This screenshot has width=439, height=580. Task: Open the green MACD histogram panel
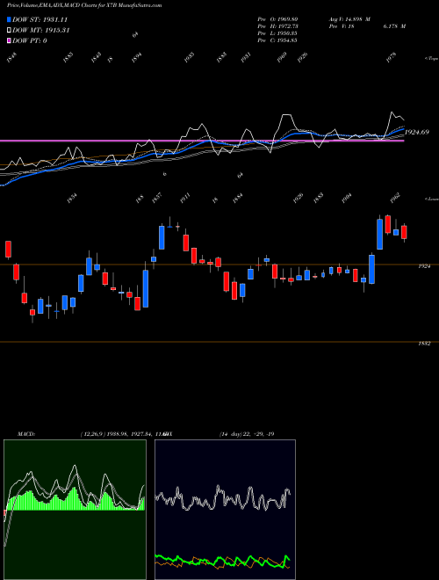pyautogui.click(x=75, y=510)
